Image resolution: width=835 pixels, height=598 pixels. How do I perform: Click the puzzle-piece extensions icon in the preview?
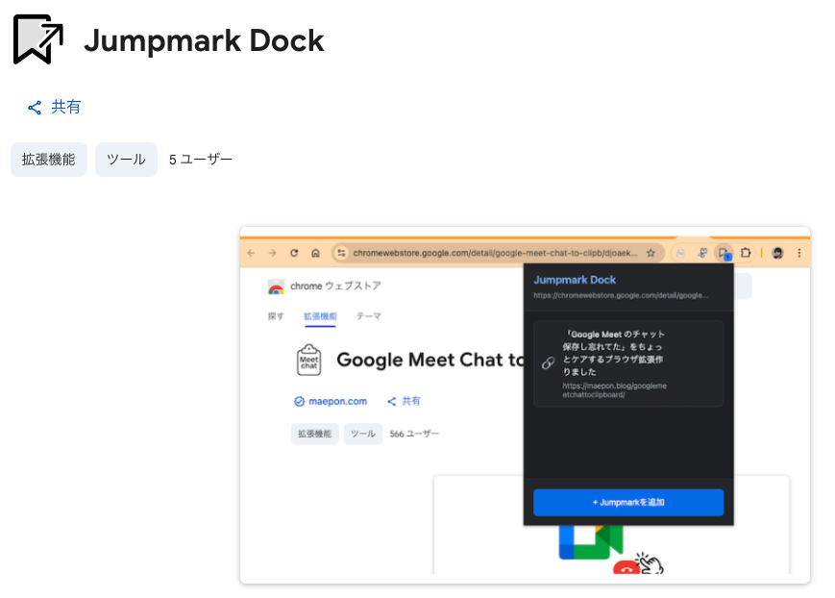coord(746,253)
